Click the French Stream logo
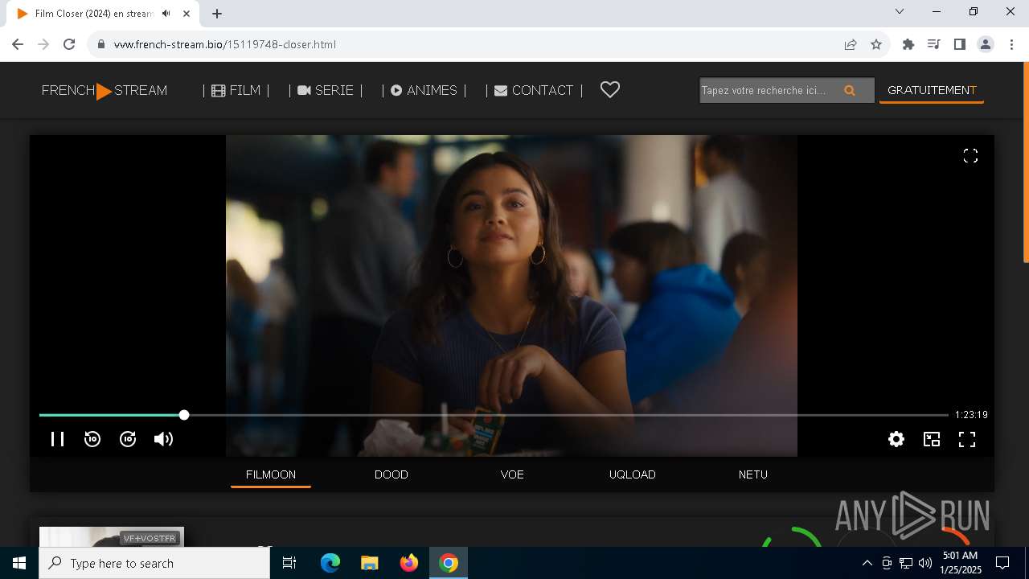Screen dimensions: 1029x579 (x=105, y=91)
